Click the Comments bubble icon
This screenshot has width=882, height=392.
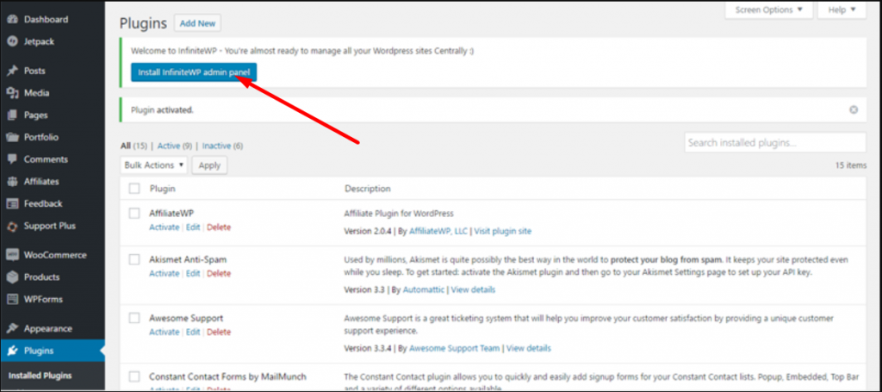click(x=12, y=159)
